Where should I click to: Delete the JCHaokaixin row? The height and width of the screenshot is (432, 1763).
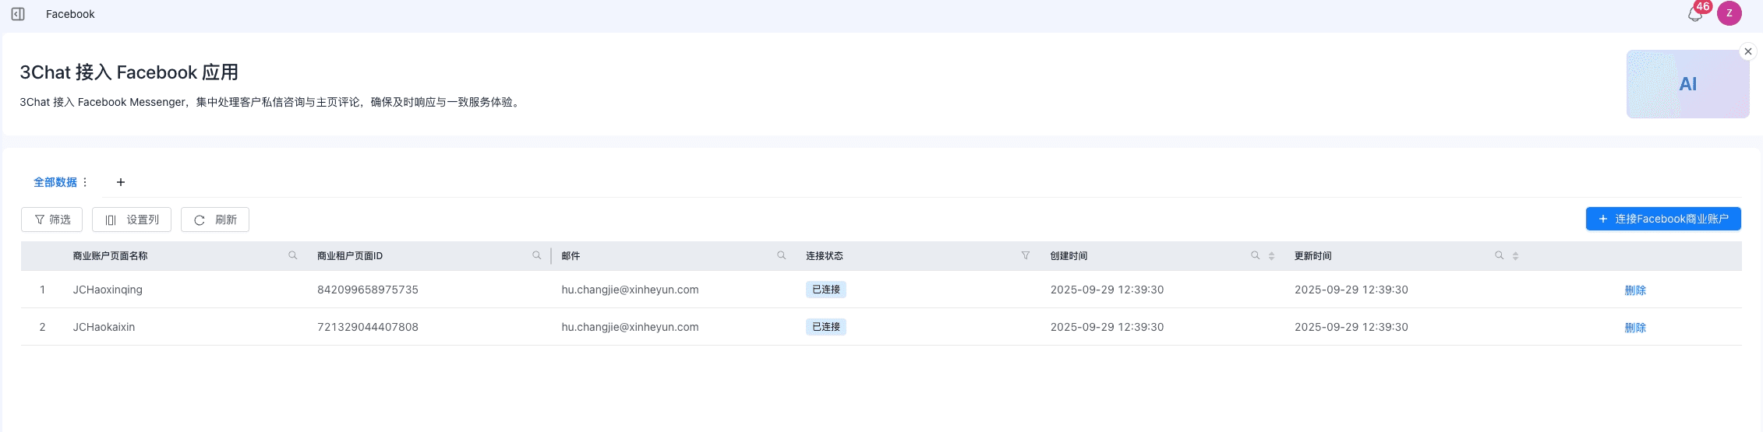[1635, 328]
